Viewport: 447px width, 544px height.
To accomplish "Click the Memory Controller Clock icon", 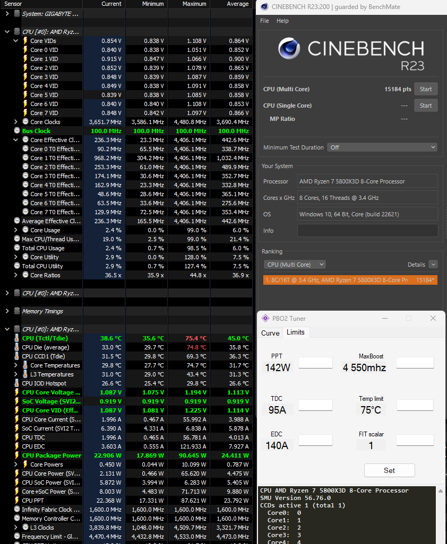I will 17,519.
